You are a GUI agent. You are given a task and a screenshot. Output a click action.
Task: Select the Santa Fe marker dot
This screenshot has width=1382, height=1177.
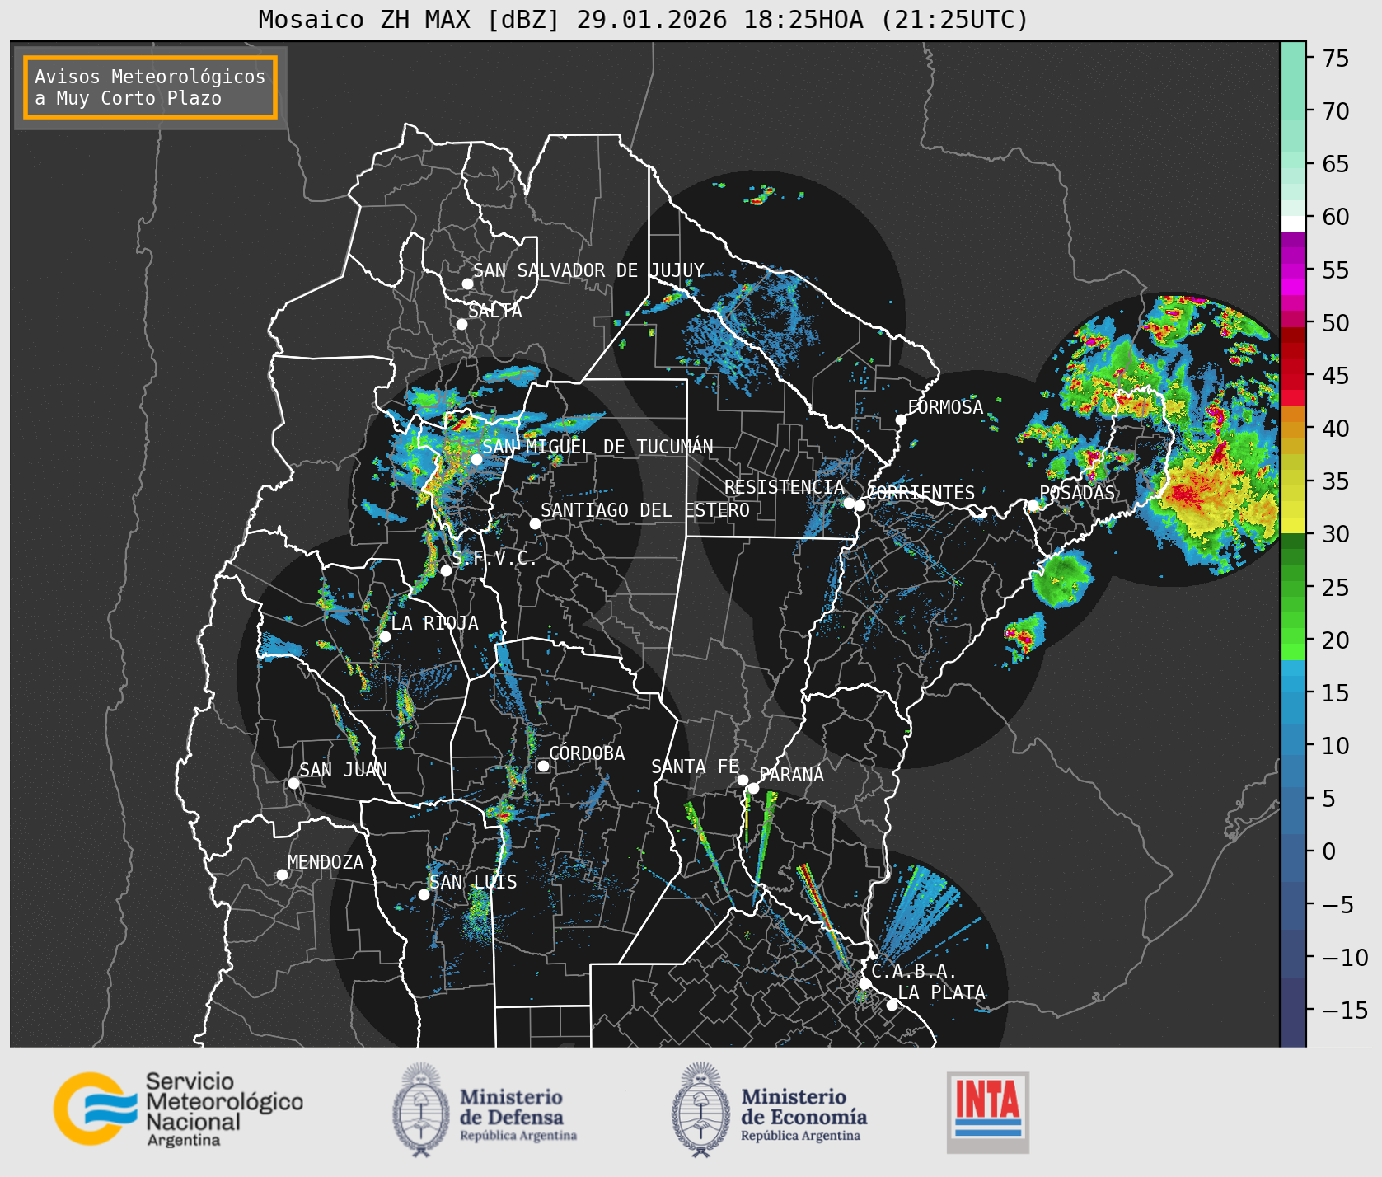[x=743, y=780]
